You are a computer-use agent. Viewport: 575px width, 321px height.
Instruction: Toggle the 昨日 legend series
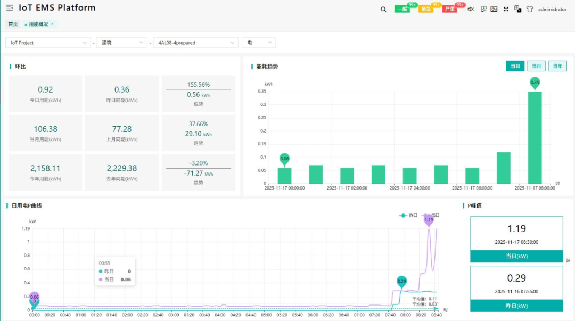click(x=408, y=216)
